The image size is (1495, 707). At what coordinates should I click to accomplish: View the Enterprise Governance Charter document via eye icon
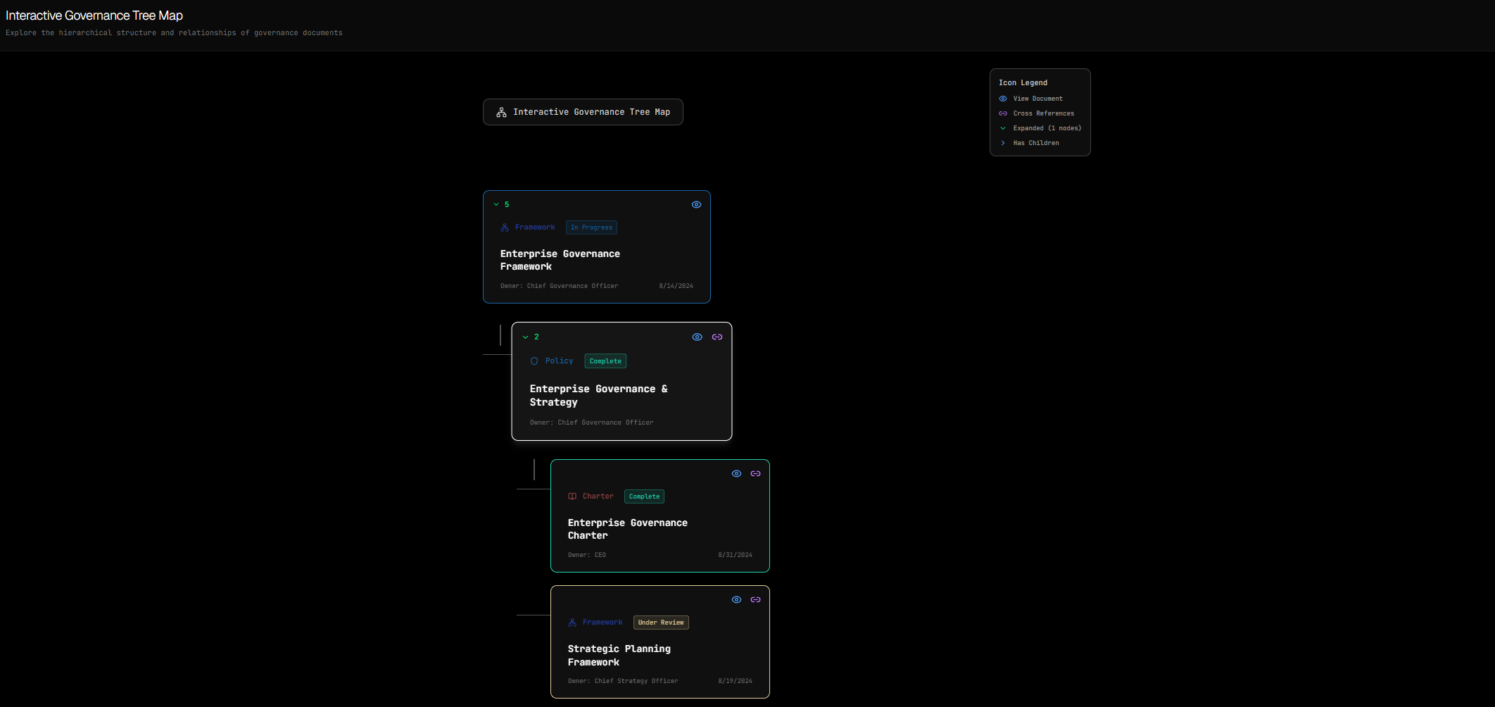click(736, 473)
